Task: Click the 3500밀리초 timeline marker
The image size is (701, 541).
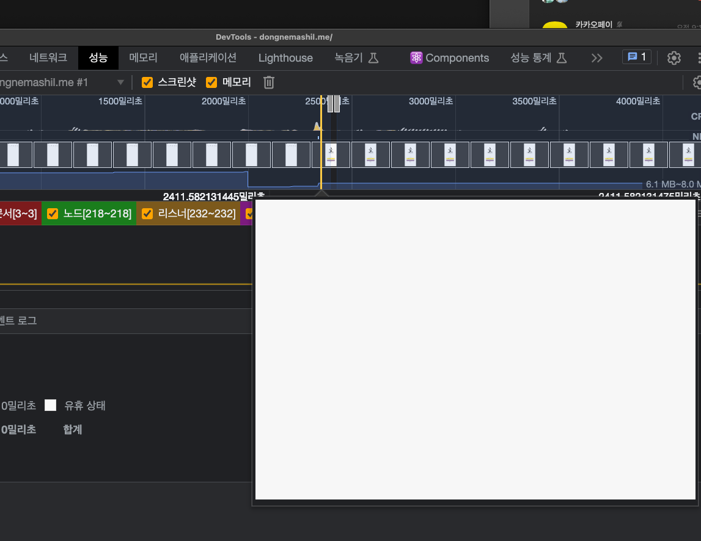Action: (534, 101)
